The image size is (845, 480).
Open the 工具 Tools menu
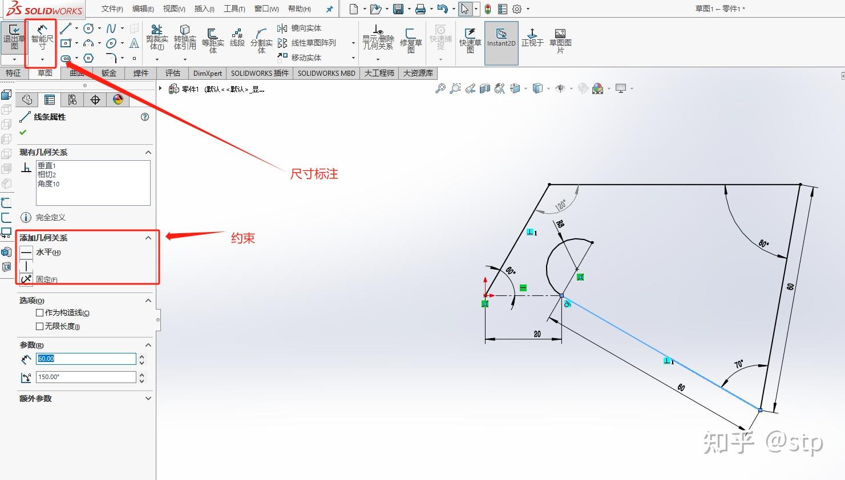(234, 9)
